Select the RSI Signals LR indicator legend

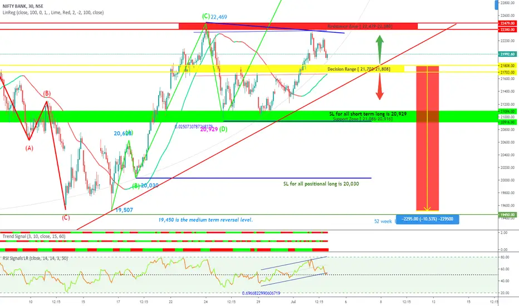[35, 258]
